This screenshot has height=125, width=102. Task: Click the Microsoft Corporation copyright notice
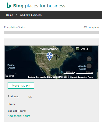(75, 77)
